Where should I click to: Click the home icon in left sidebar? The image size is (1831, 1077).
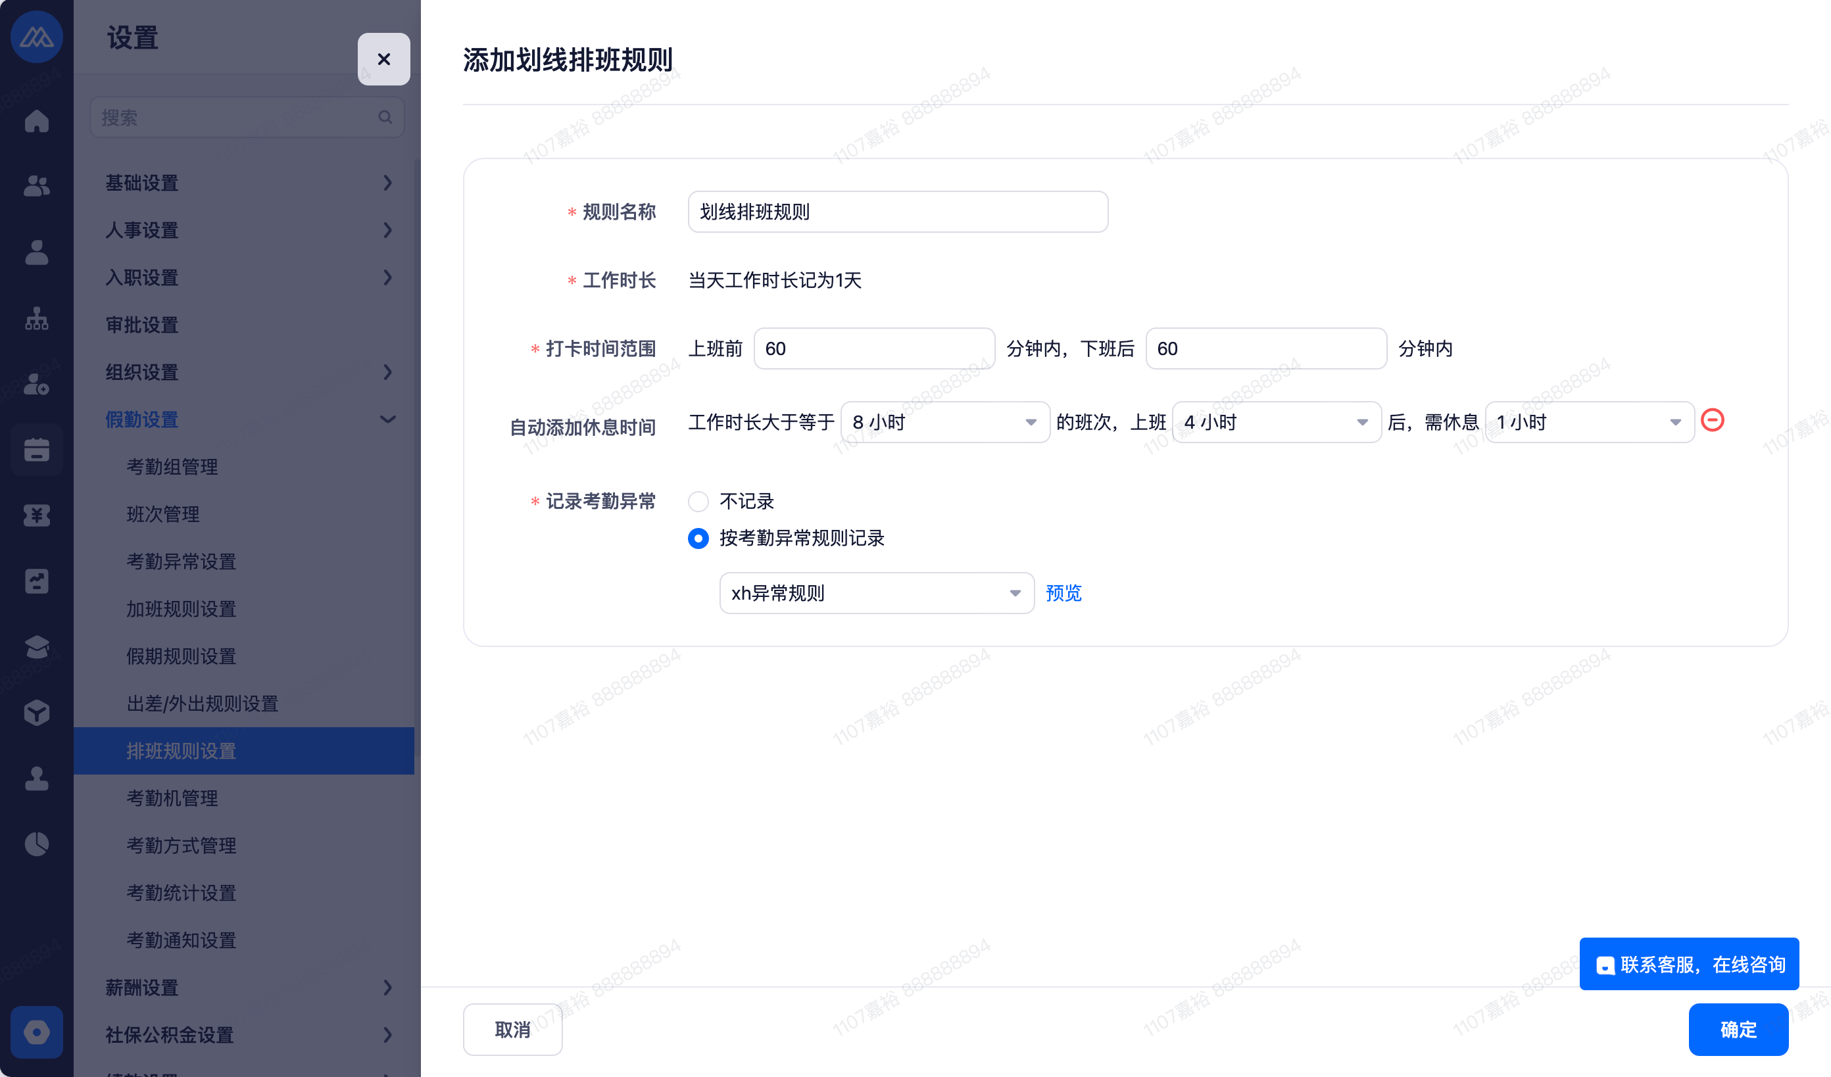click(36, 120)
